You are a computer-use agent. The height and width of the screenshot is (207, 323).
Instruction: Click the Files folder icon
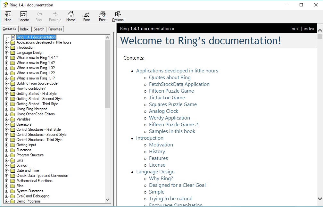pos(13,186)
